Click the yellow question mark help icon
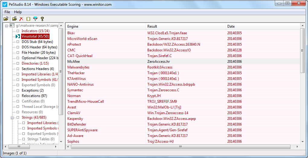Viewport: 308px width, 158px height. click(x=42, y=19)
